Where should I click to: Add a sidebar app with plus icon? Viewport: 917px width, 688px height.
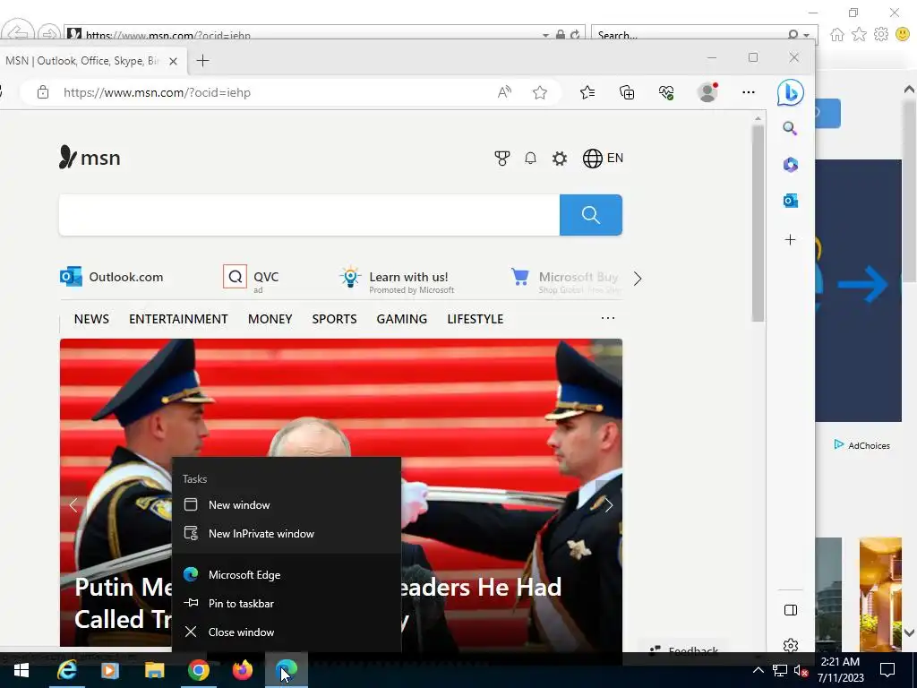[790, 240]
